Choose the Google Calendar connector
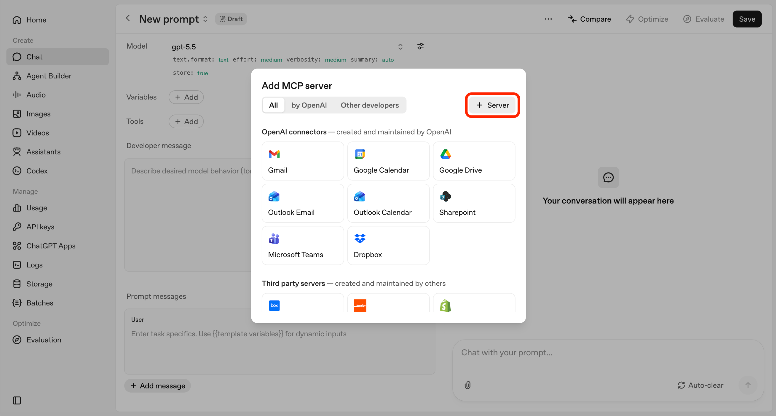Screen dimensions: 776x416 tap(388, 161)
